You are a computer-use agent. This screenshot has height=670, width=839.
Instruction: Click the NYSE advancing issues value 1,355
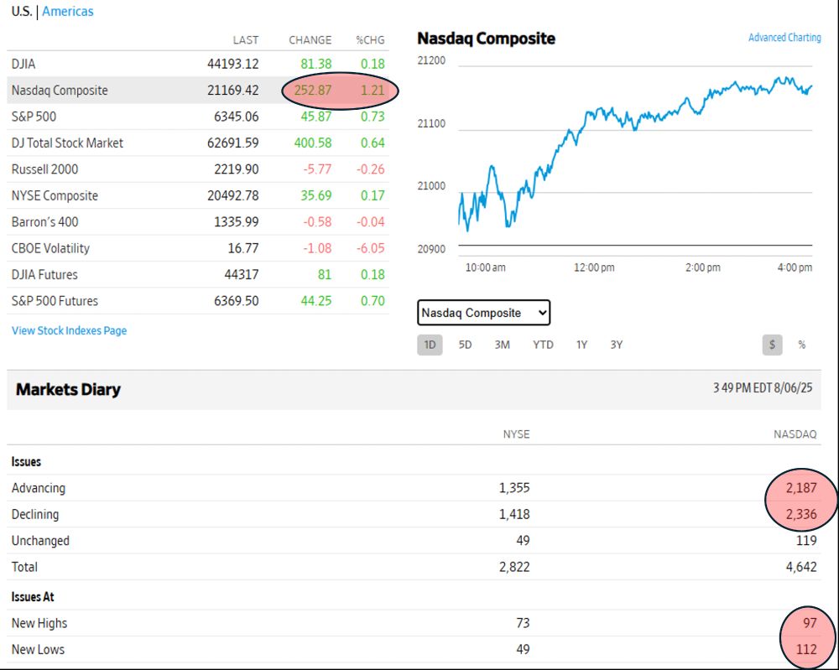[514, 488]
